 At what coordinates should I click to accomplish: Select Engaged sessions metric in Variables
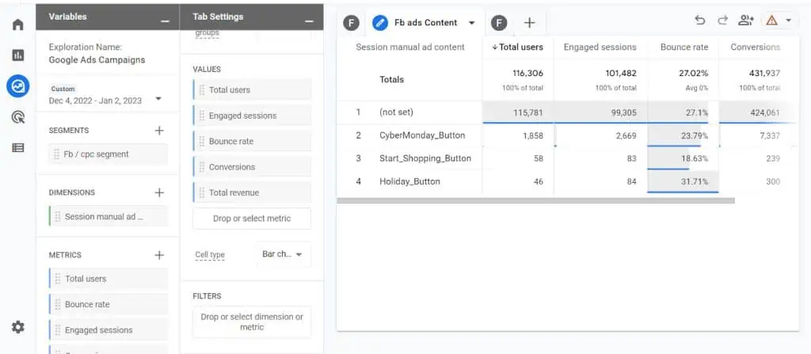108,330
